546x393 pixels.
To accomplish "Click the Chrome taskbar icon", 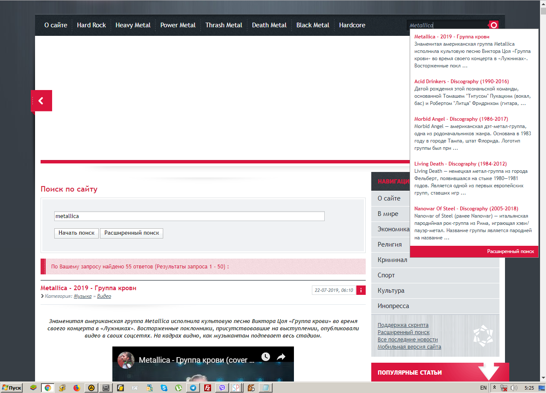I will click(x=48, y=388).
